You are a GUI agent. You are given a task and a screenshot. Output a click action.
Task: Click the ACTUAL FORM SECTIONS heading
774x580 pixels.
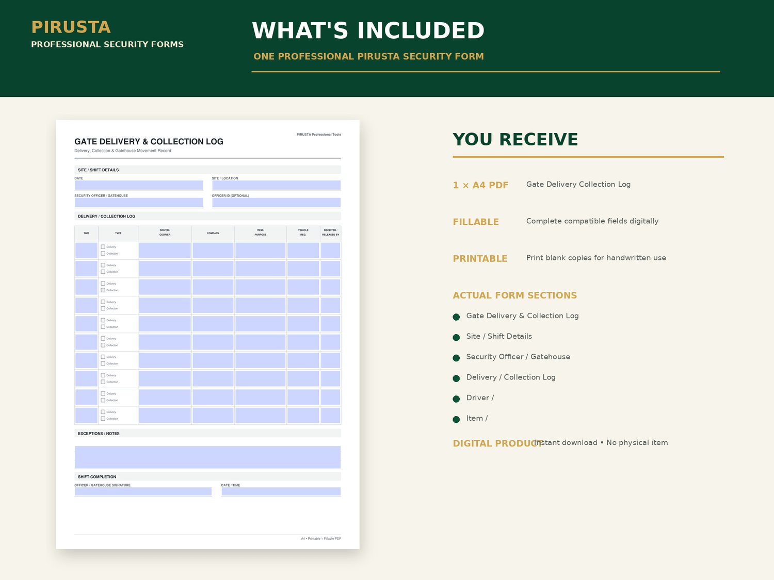515,295
